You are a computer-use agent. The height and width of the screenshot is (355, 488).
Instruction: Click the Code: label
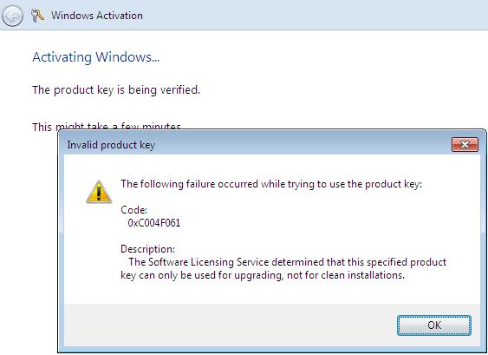point(133,210)
